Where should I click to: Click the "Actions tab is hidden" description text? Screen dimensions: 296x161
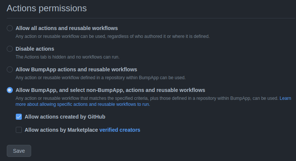70,57
